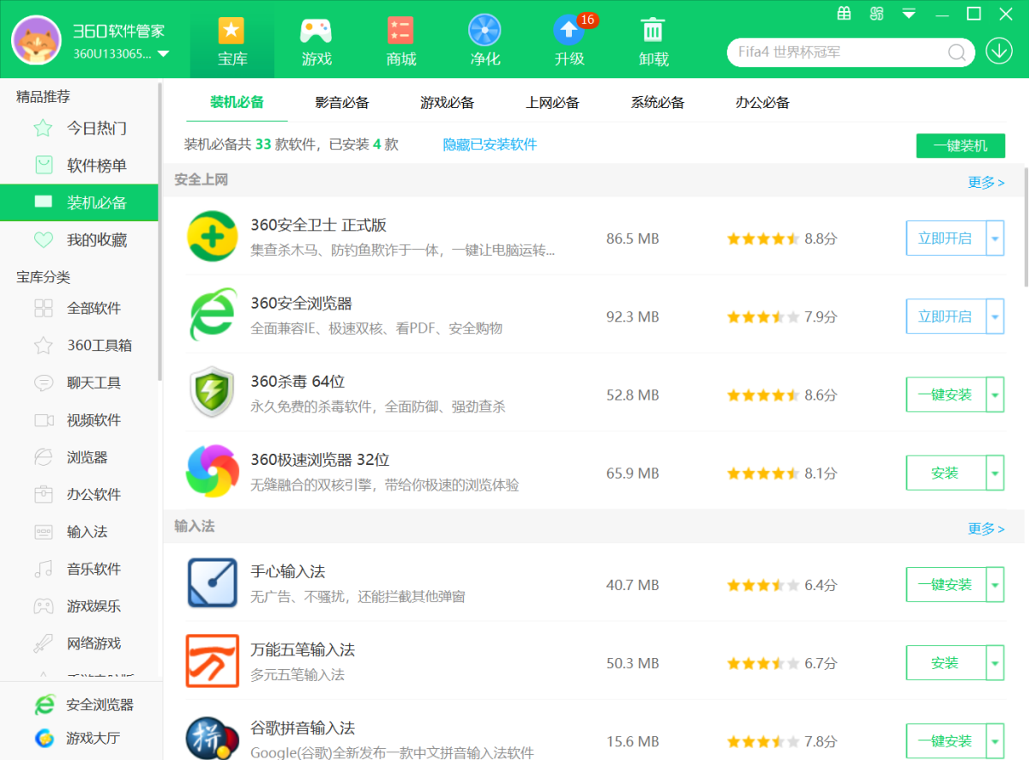This screenshot has width=1029, height=760.
Task: Select 聊天工具 in the sidebar
Action: click(93, 383)
